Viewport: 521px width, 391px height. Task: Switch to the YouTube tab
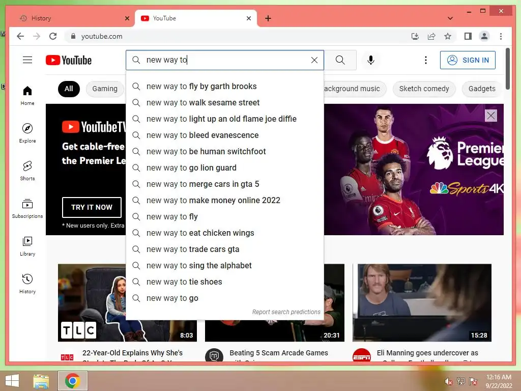point(196,18)
